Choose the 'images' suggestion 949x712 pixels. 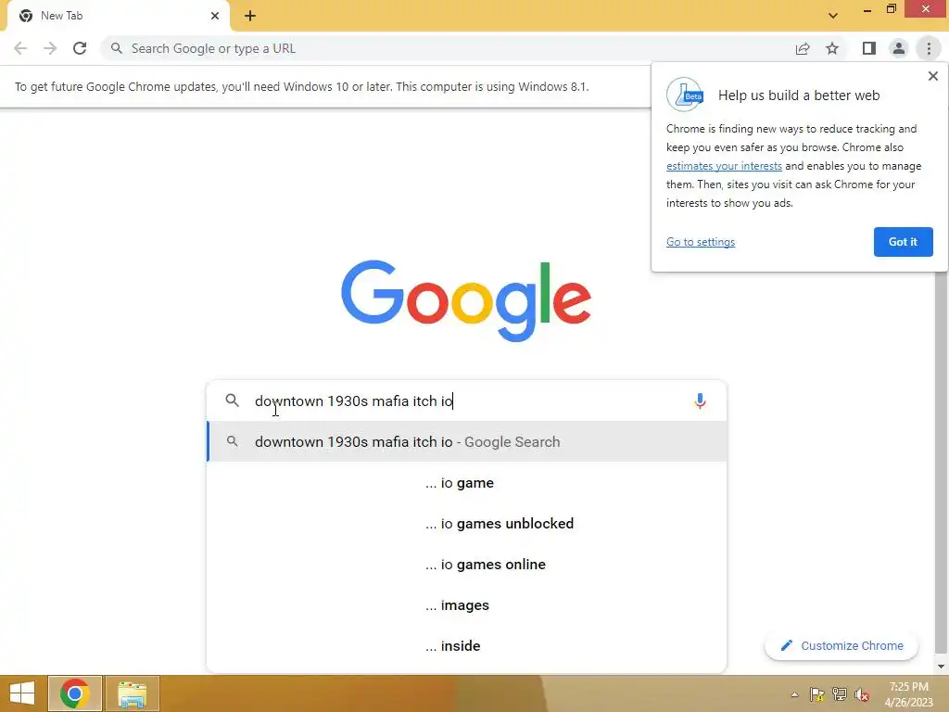467,604
